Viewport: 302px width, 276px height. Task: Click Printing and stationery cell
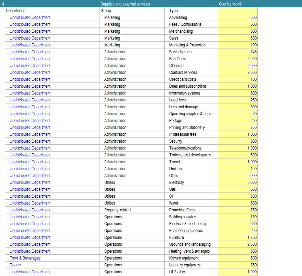click(x=191, y=128)
